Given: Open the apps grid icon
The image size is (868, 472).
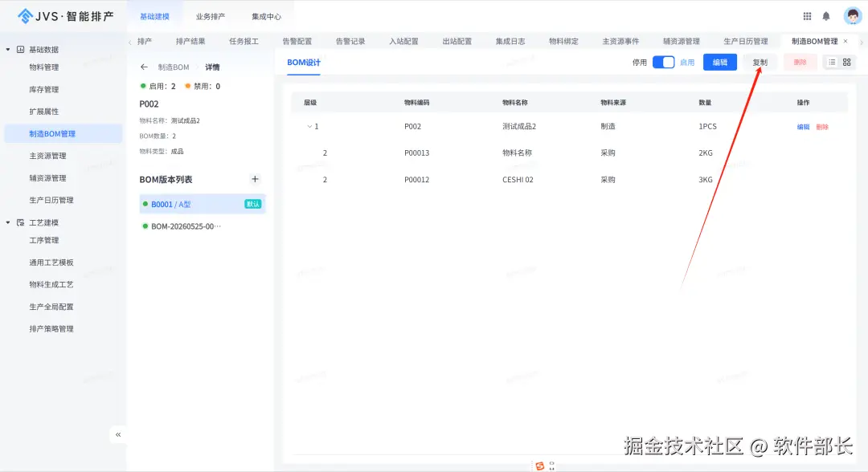Looking at the screenshot, I should click(x=807, y=17).
